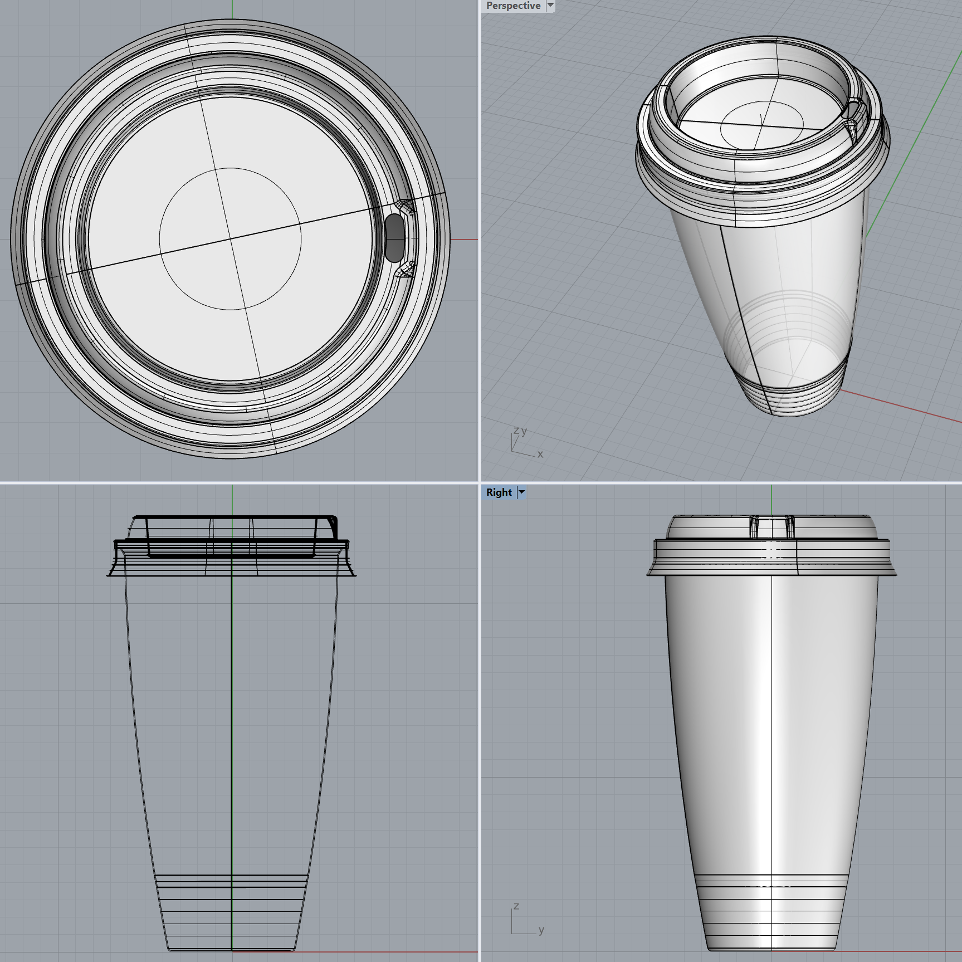This screenshot has height=962, width=962.
Task: Select the dark sip-hole on the lid in top view
Action: click(x=394, y=238)
